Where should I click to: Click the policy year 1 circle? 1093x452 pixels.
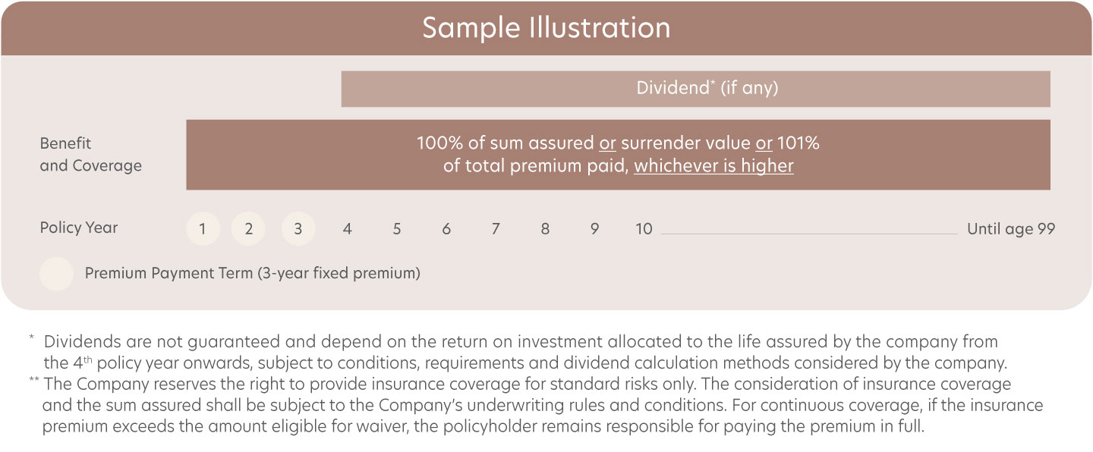coord(203,229)
